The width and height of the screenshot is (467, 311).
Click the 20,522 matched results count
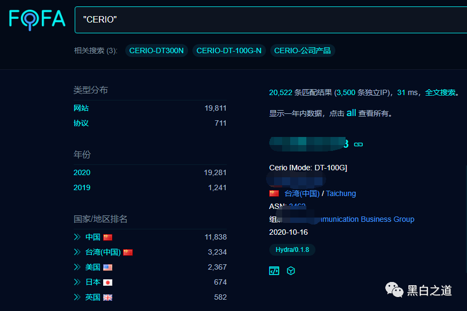(x=281, y=92)
